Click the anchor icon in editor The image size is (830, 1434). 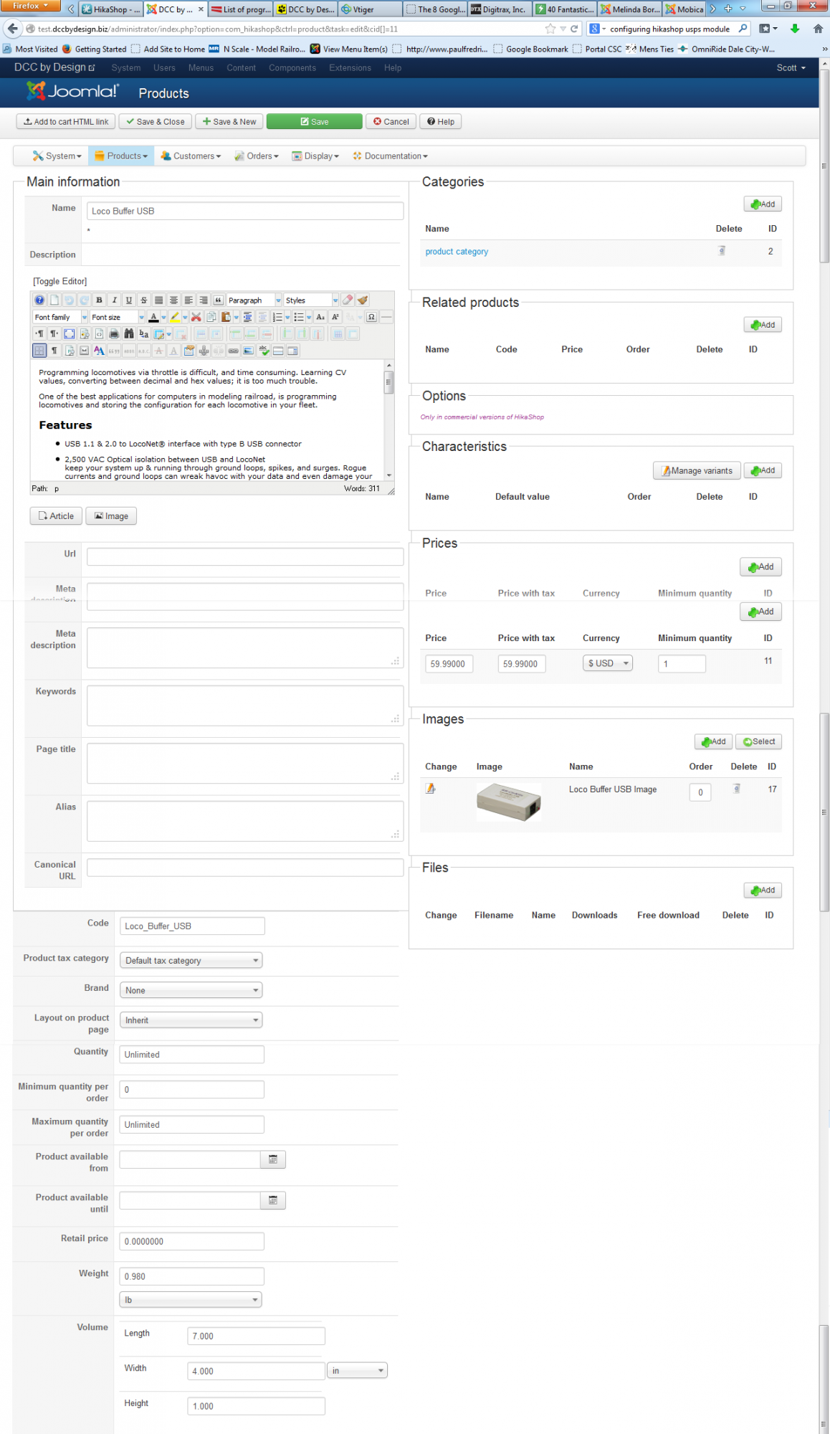coord(204,351)
